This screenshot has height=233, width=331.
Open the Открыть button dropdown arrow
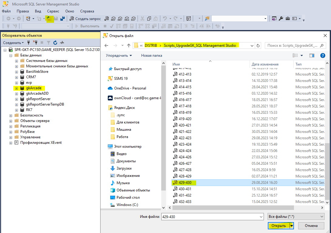[291, 226]
